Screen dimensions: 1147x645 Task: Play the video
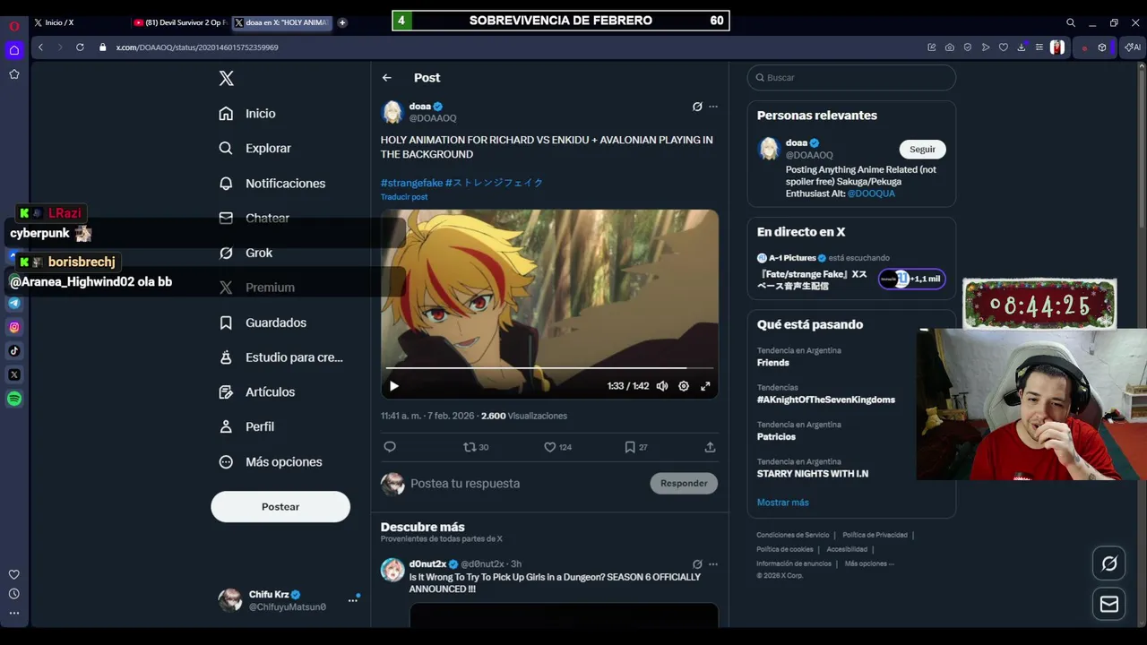393,386
